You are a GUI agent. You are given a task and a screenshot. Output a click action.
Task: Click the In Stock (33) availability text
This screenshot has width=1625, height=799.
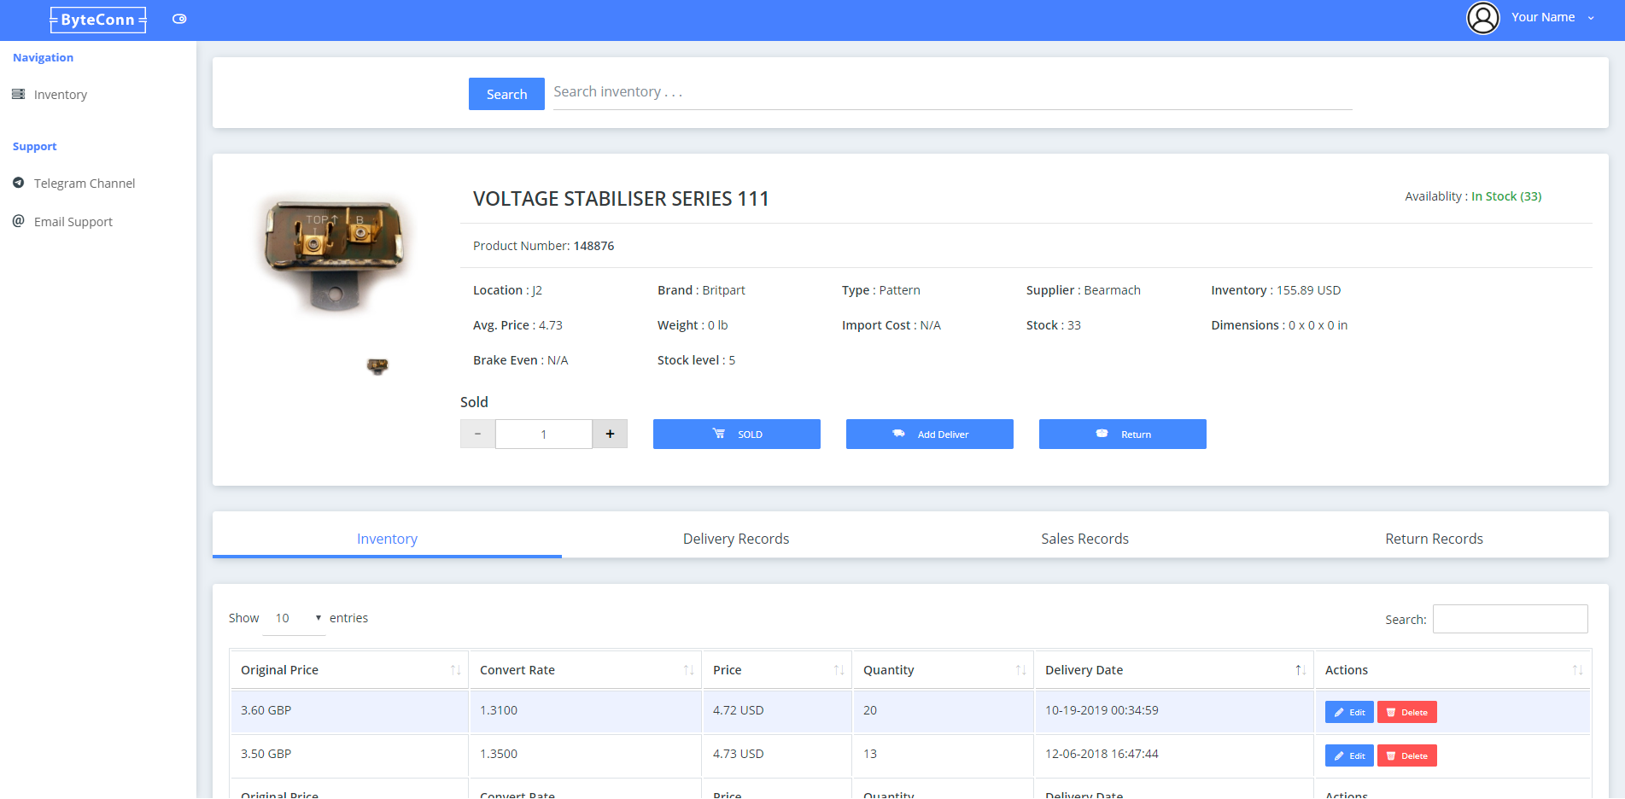(x=1506, y=196)
